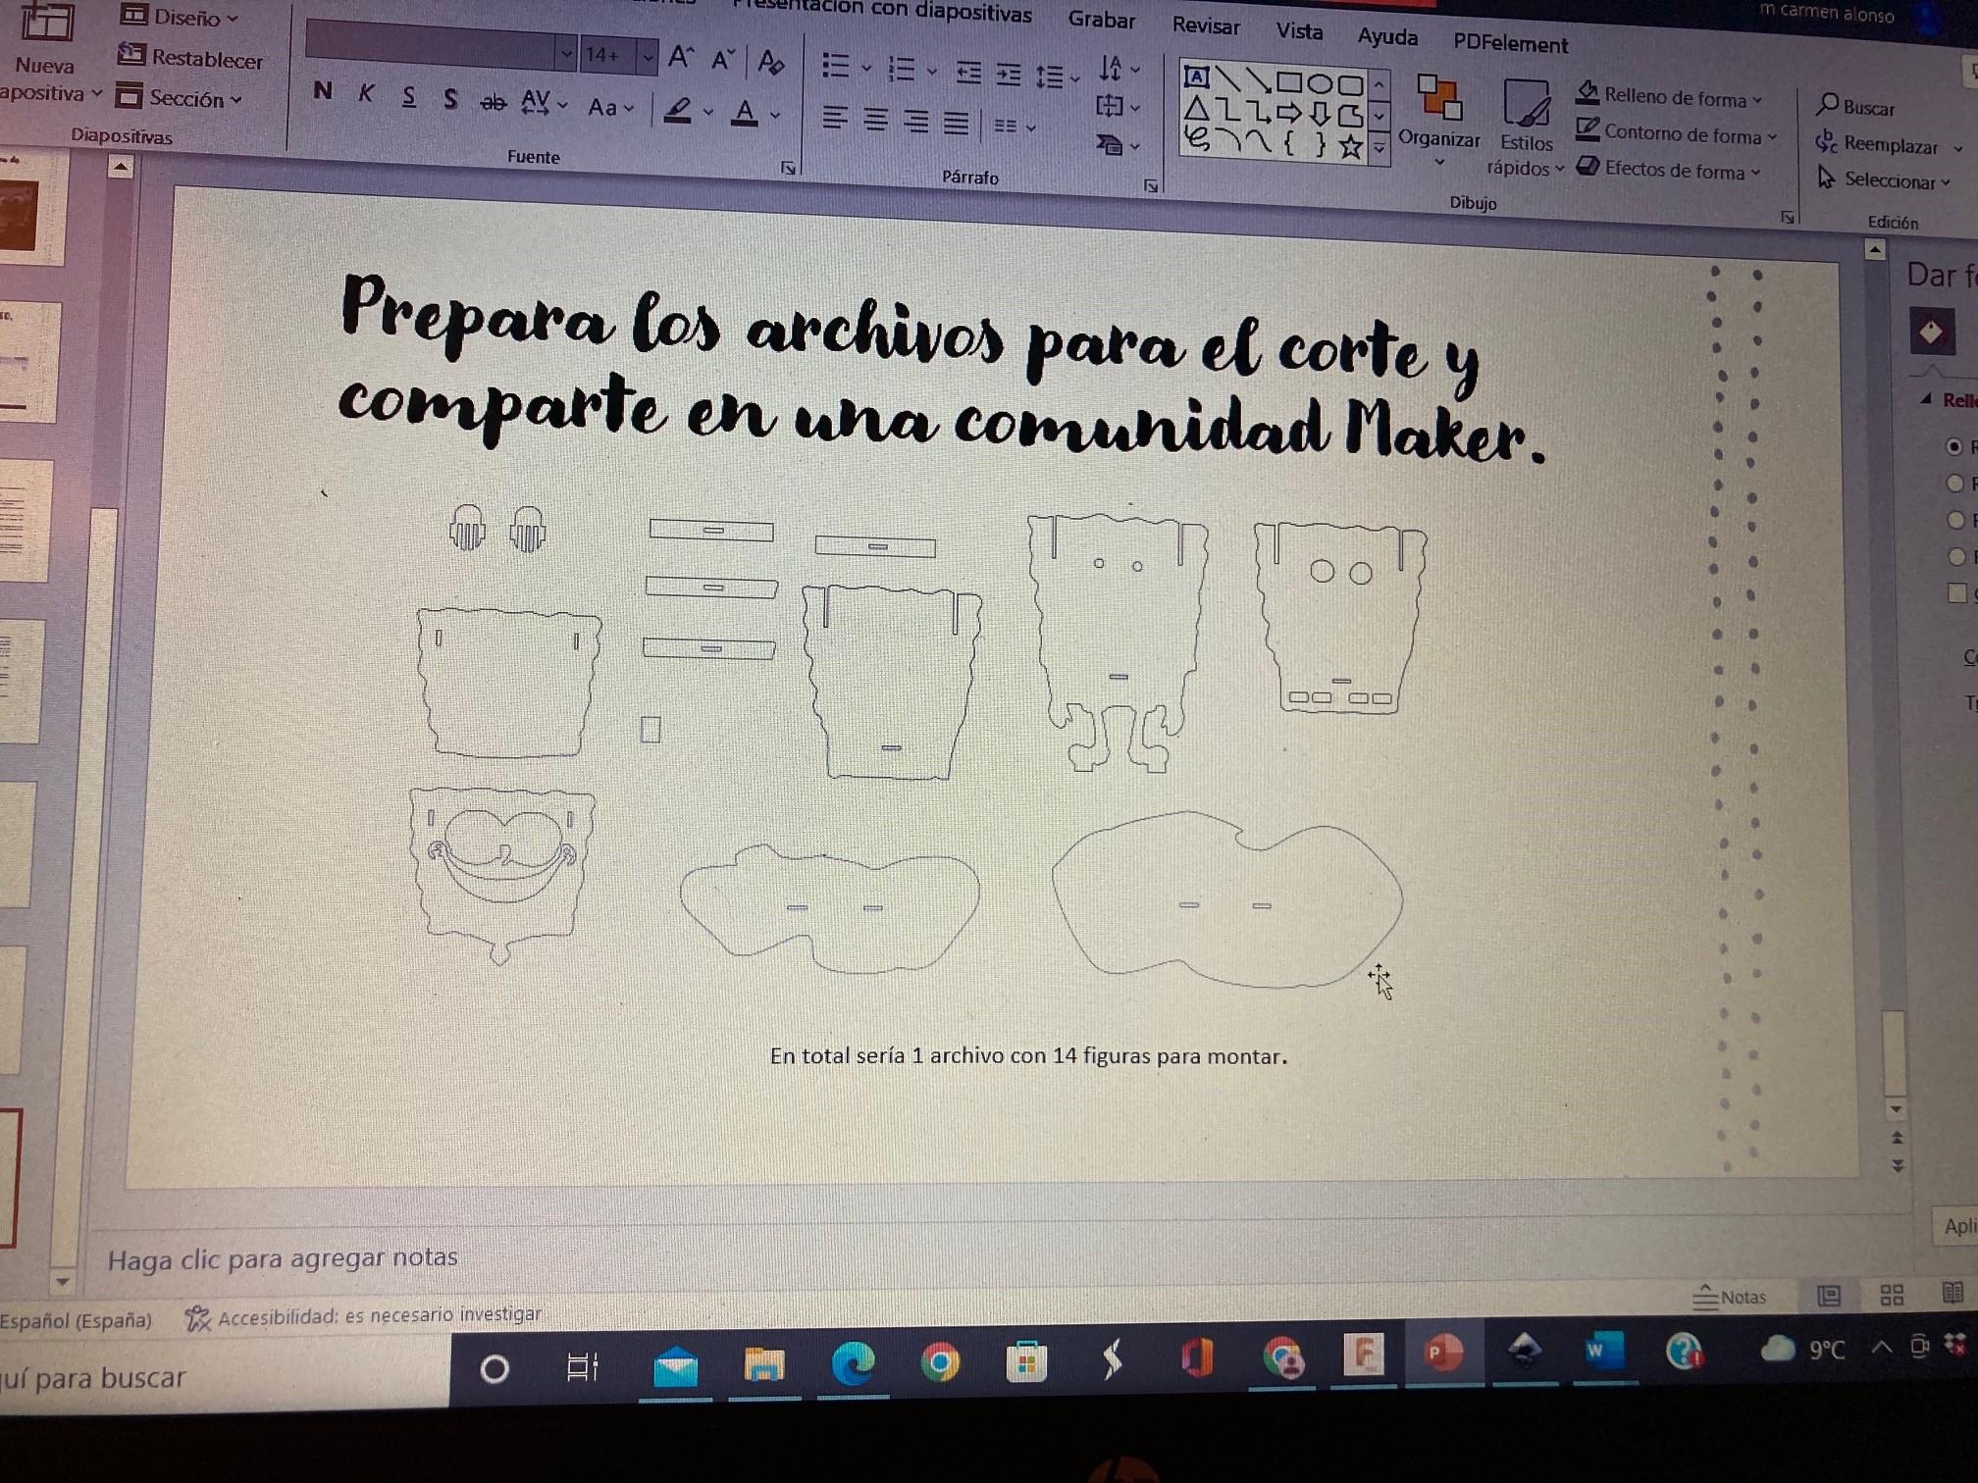The height and width of the screenshot is (1483, 1978).
Task: Switch to the Grabar tab
Action: 1102,20
